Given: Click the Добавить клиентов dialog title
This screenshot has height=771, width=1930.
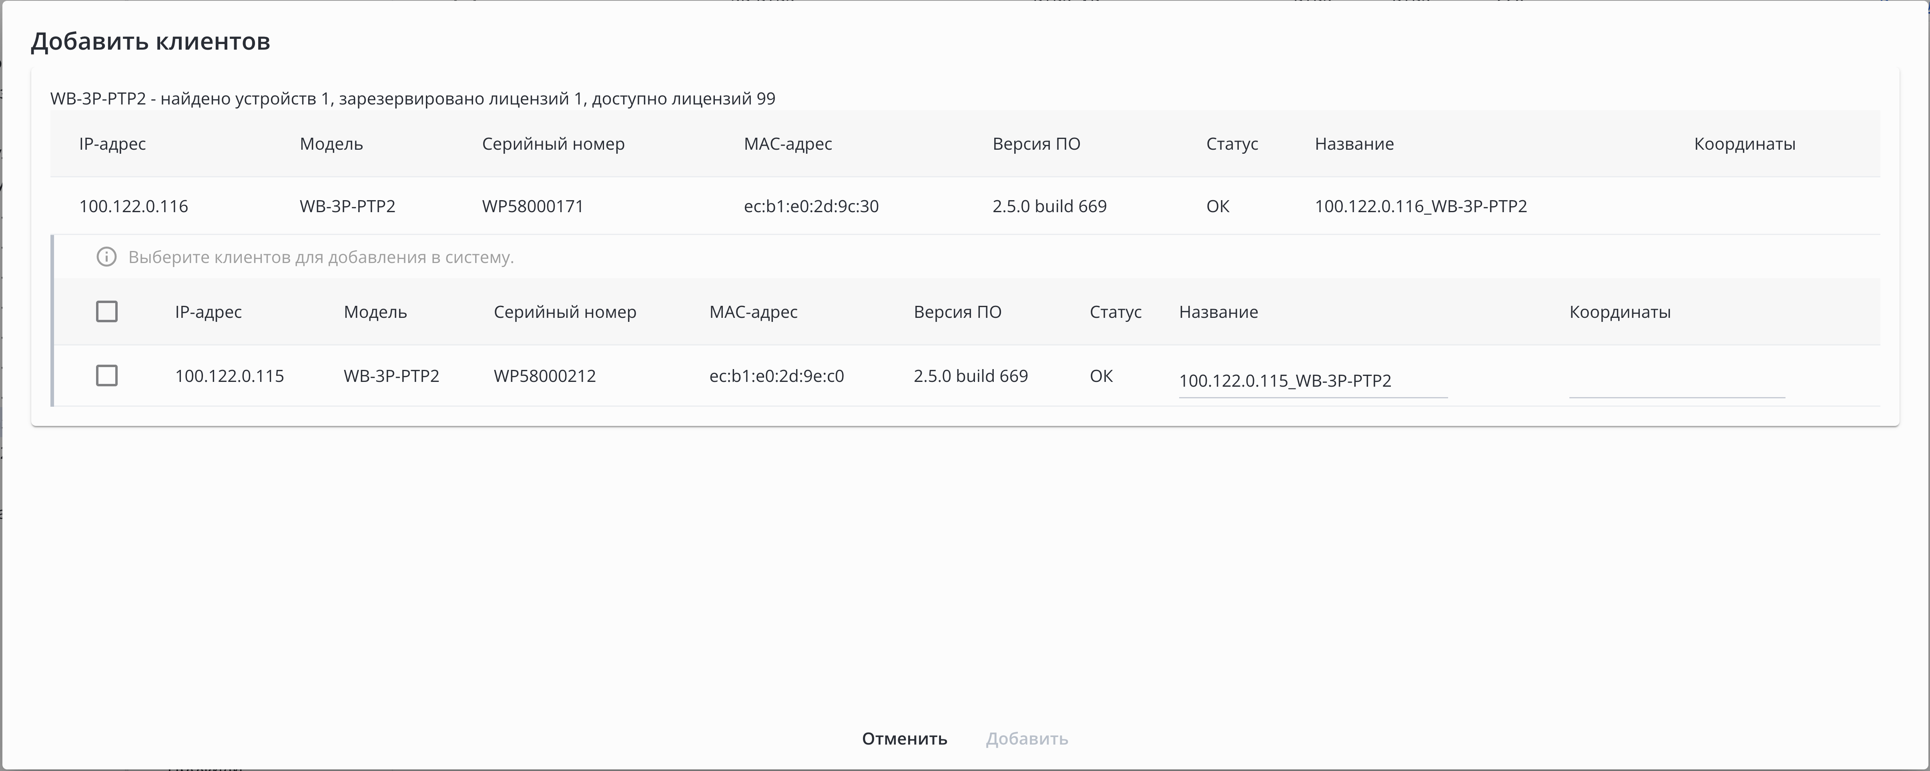Looking at the screenshot, I should (150, 41).
